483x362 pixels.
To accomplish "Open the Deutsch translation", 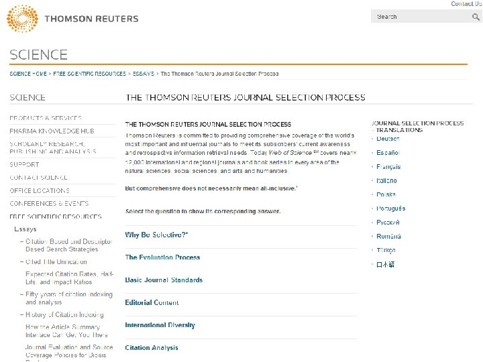I will point(388,139).
